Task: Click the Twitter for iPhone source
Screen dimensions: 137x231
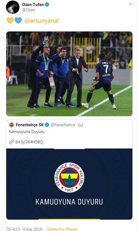Action: tap(62, 229)
